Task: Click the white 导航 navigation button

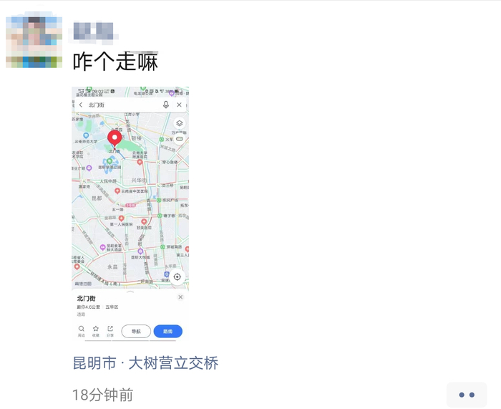Action: (x=136, y=332)
